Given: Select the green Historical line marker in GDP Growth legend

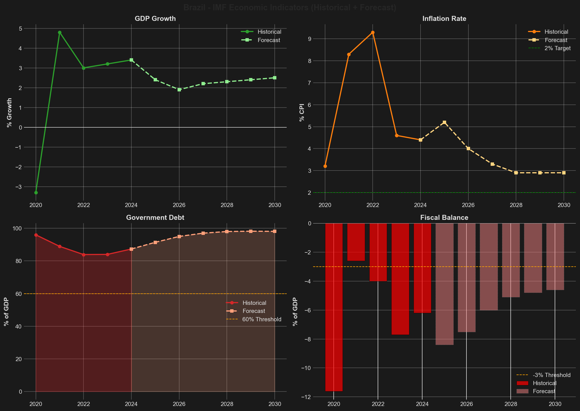Looking at the screenshot, I should [x=247, y=31].
